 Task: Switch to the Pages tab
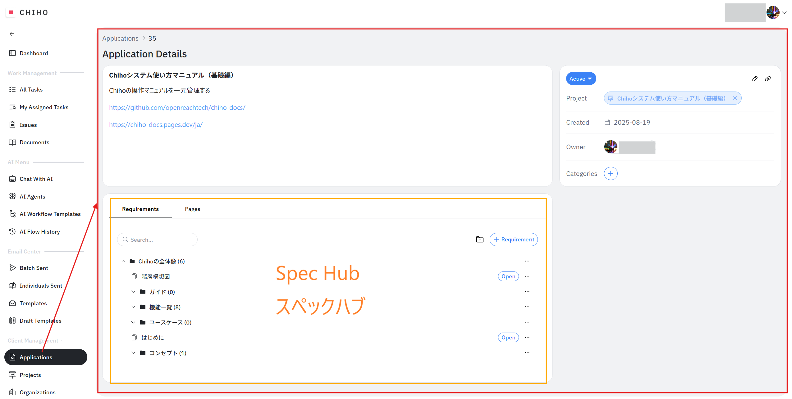(x=192, y=209)
